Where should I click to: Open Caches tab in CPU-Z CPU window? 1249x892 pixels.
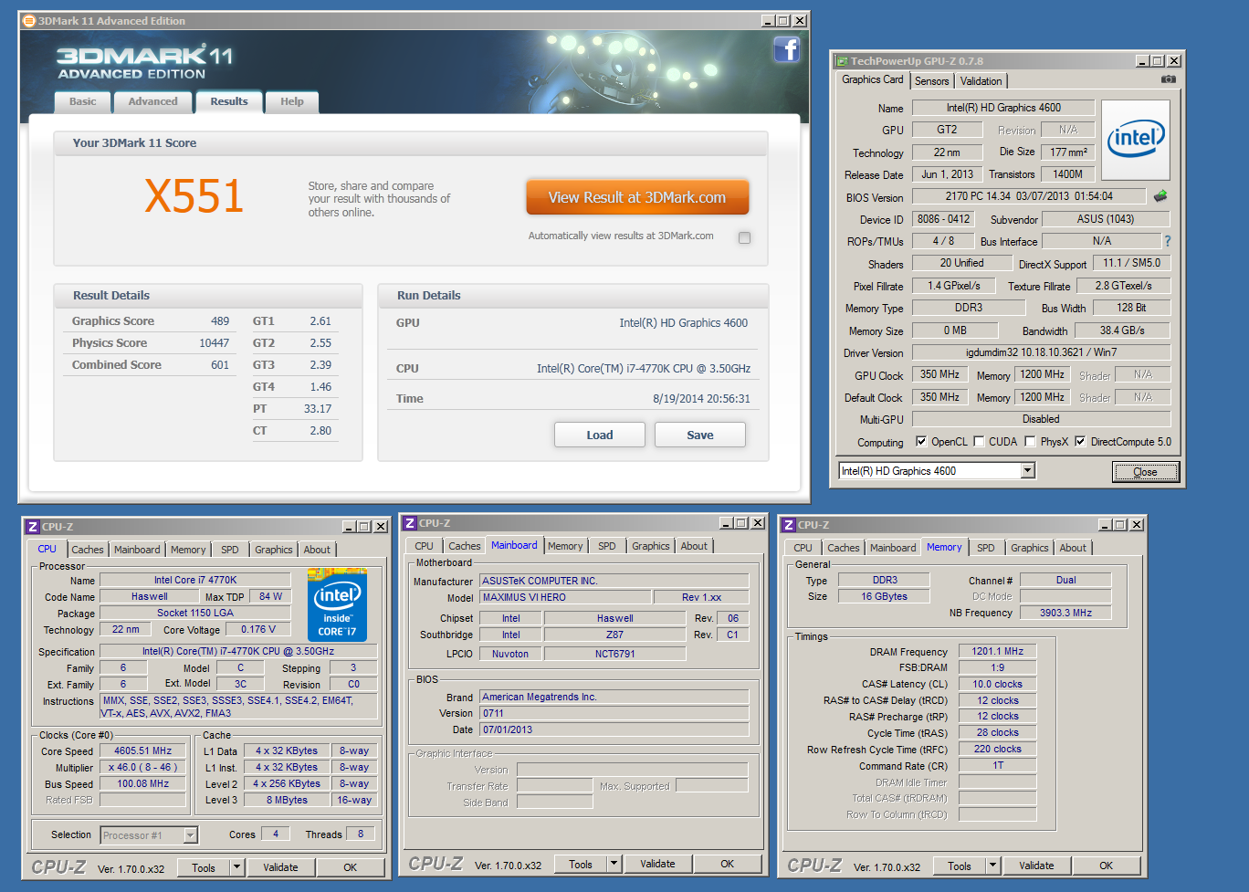88,550
